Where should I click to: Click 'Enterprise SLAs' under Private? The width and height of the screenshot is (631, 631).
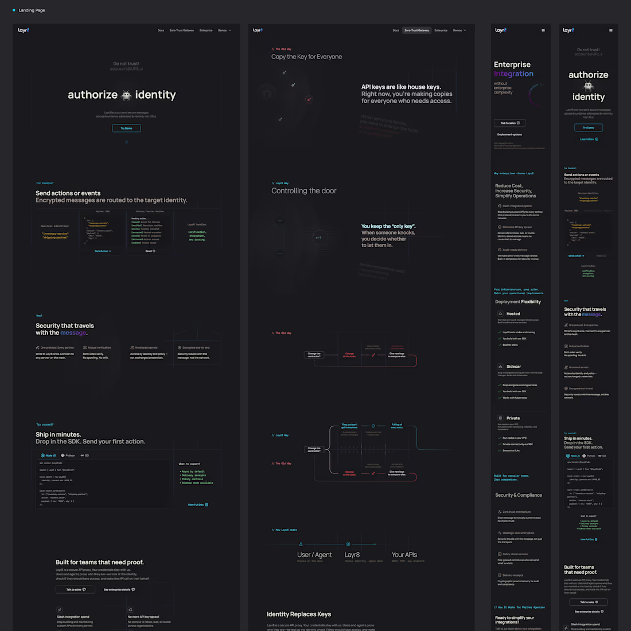pyautogui.click(x=511, y=450)
